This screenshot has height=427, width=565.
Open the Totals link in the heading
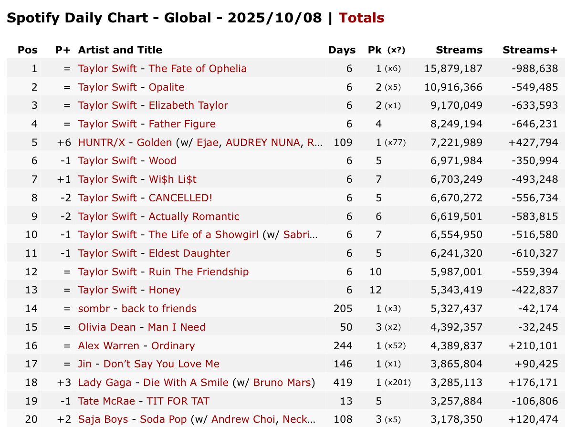click(361, 18)
